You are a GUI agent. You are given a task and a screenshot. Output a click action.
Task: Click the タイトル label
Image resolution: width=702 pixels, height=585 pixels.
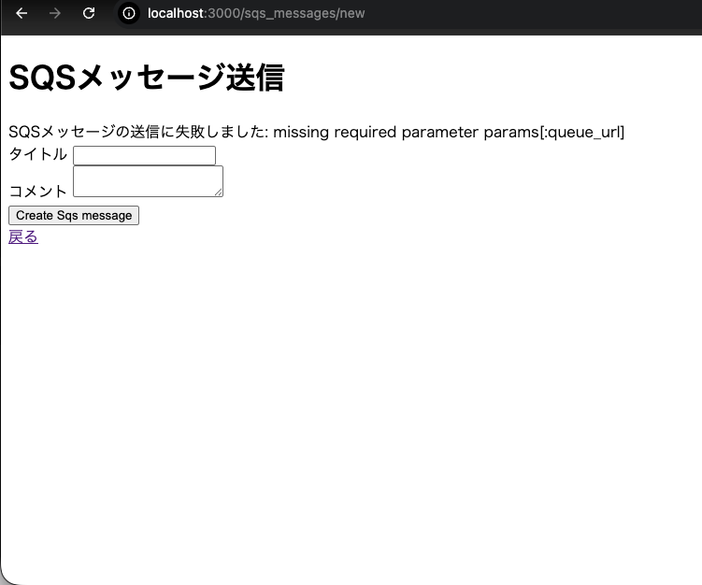38,154
